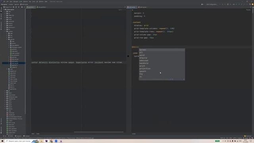The height and width of the screenshot is (143, 254).
Task: Click the expand-all icon in Project header
Action: pyautogui.click(x=16, y=7)
